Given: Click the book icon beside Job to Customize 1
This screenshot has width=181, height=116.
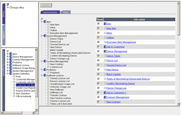Looking at the screenshot, I should tap(105, 93).
